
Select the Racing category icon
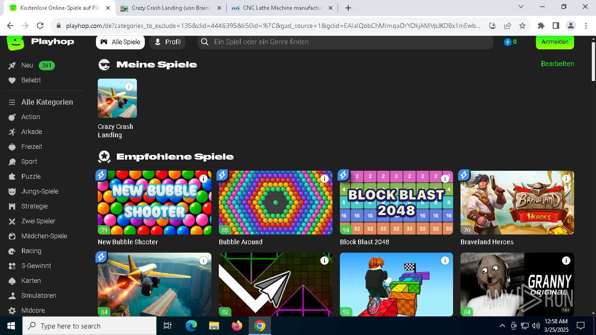click(x=12, y=251)
